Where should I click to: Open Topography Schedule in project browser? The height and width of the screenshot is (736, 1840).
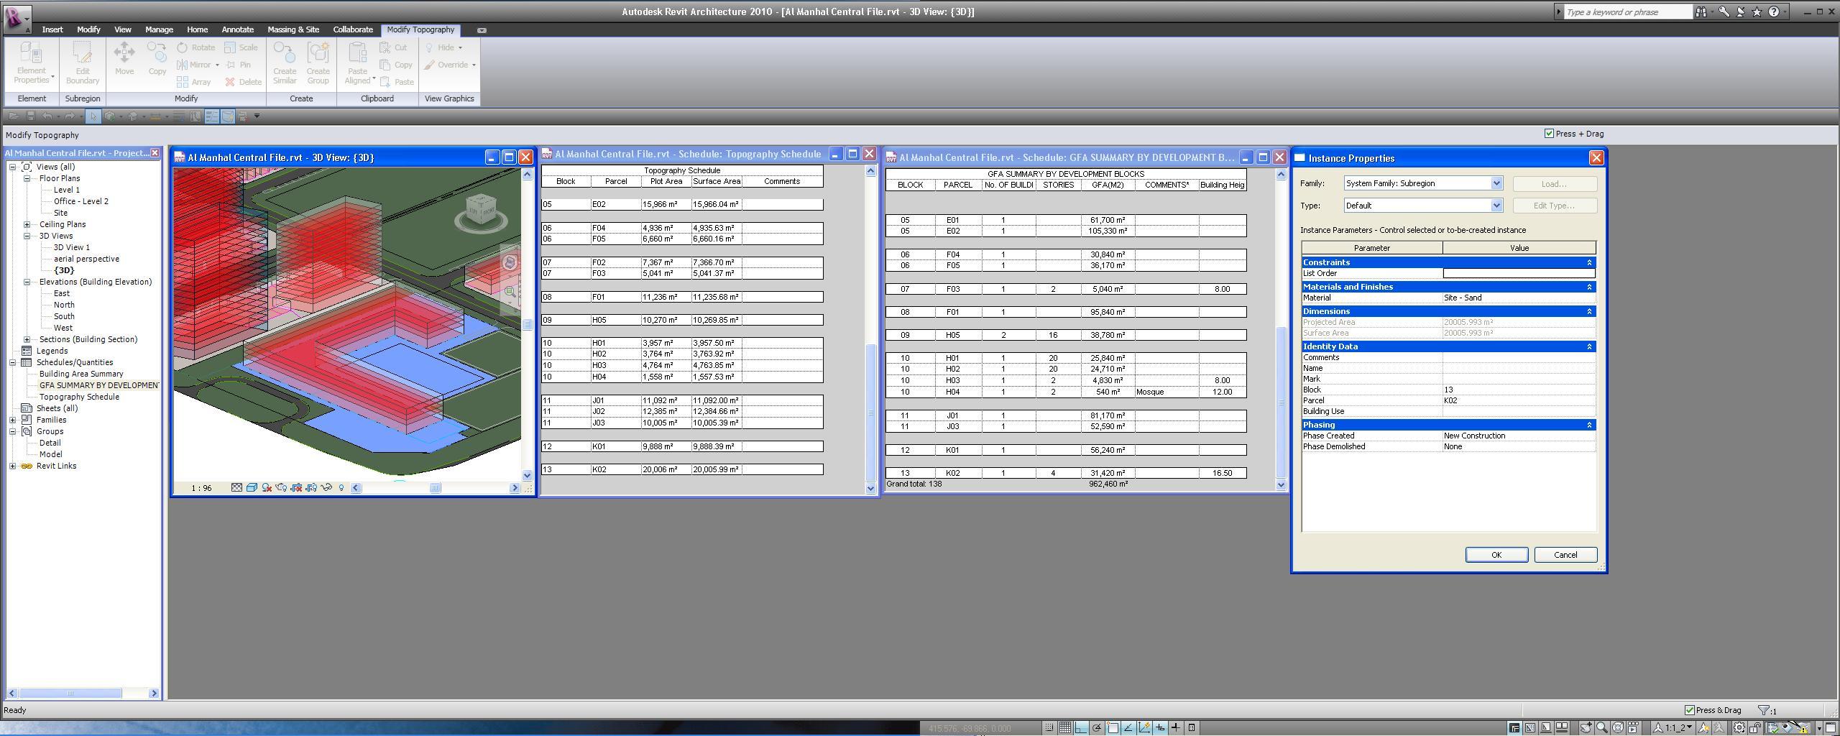[79, 397]
